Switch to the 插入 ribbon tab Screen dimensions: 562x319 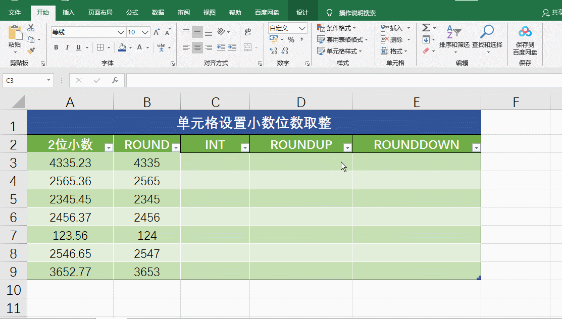pyautogui.click(x=69, y=13)
